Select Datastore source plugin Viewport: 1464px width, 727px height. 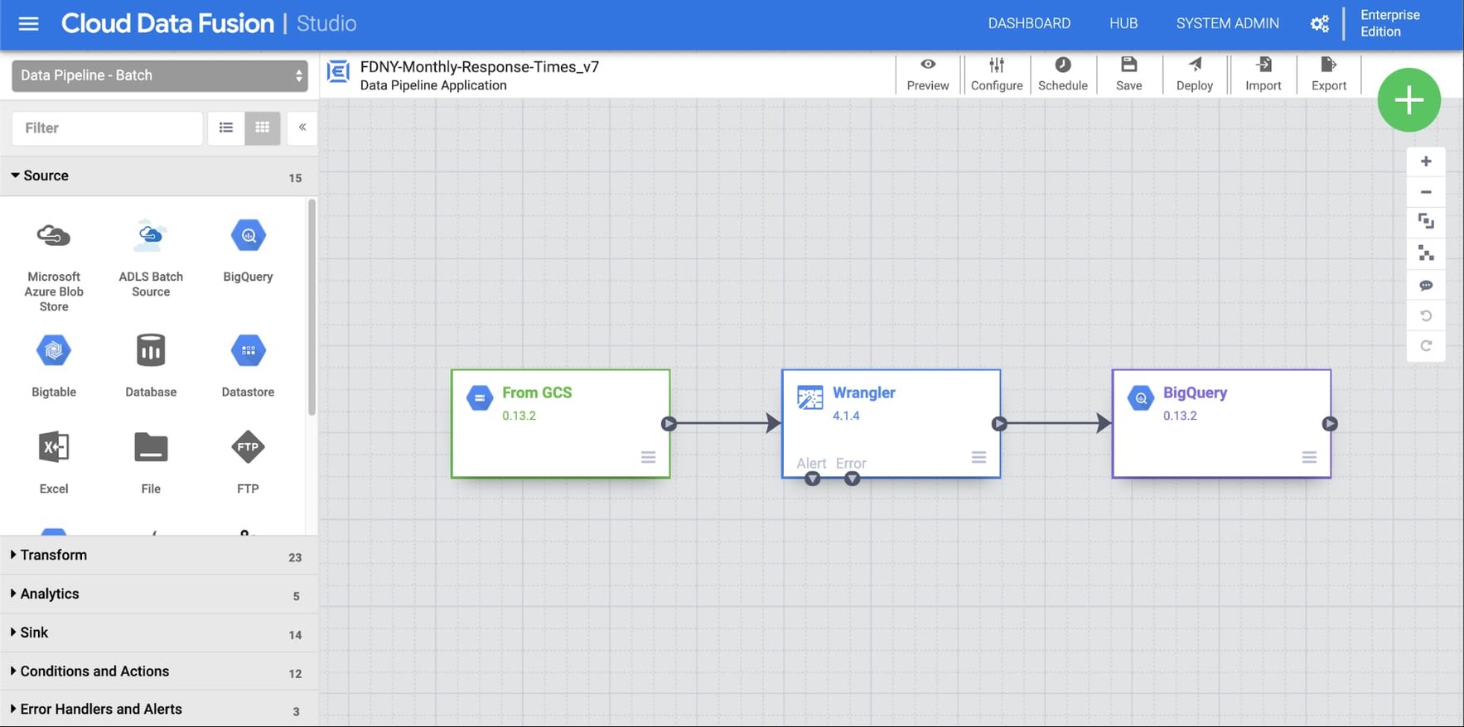pyautogui.click(x=248, y=364)
